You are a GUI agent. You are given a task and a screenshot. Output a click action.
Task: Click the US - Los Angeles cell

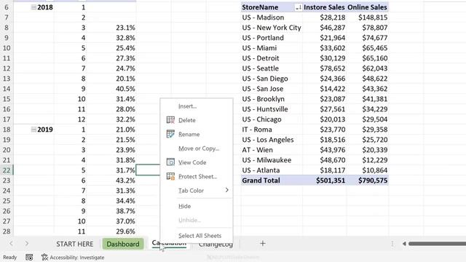click(x=272, y=140)
